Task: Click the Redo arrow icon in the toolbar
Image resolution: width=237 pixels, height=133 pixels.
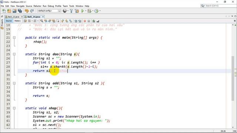Action: click(x=32, y=11)
